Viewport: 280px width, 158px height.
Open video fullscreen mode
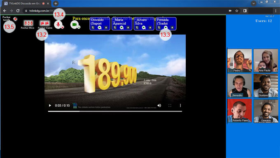click(170, 105)
